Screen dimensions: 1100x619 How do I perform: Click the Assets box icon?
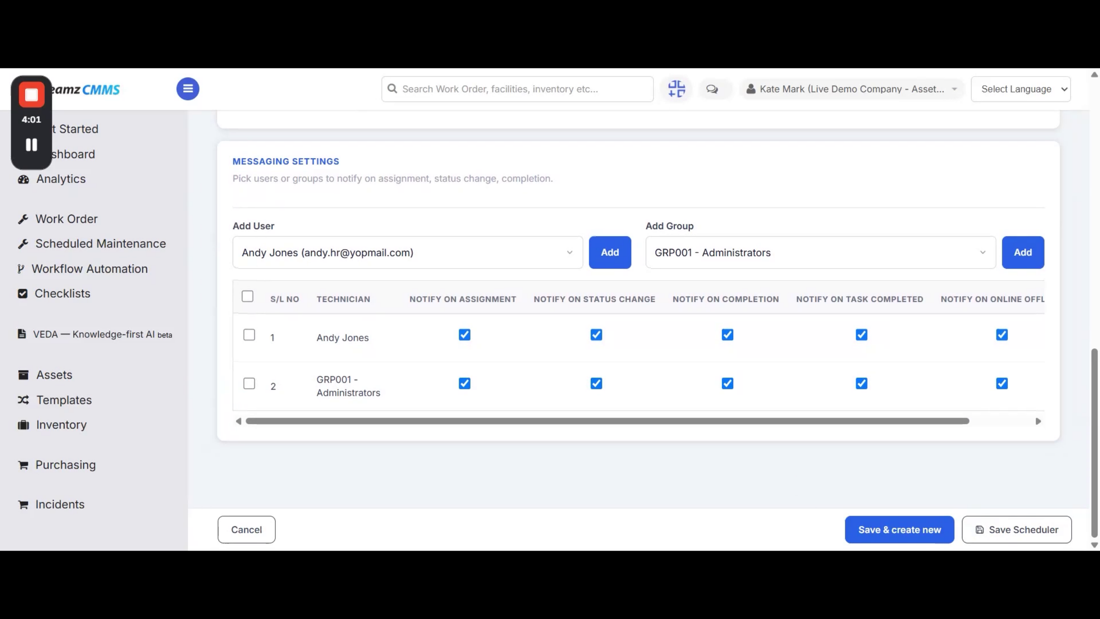pos(23,375)
